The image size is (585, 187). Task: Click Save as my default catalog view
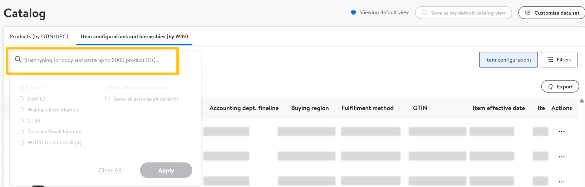(464, 13)
